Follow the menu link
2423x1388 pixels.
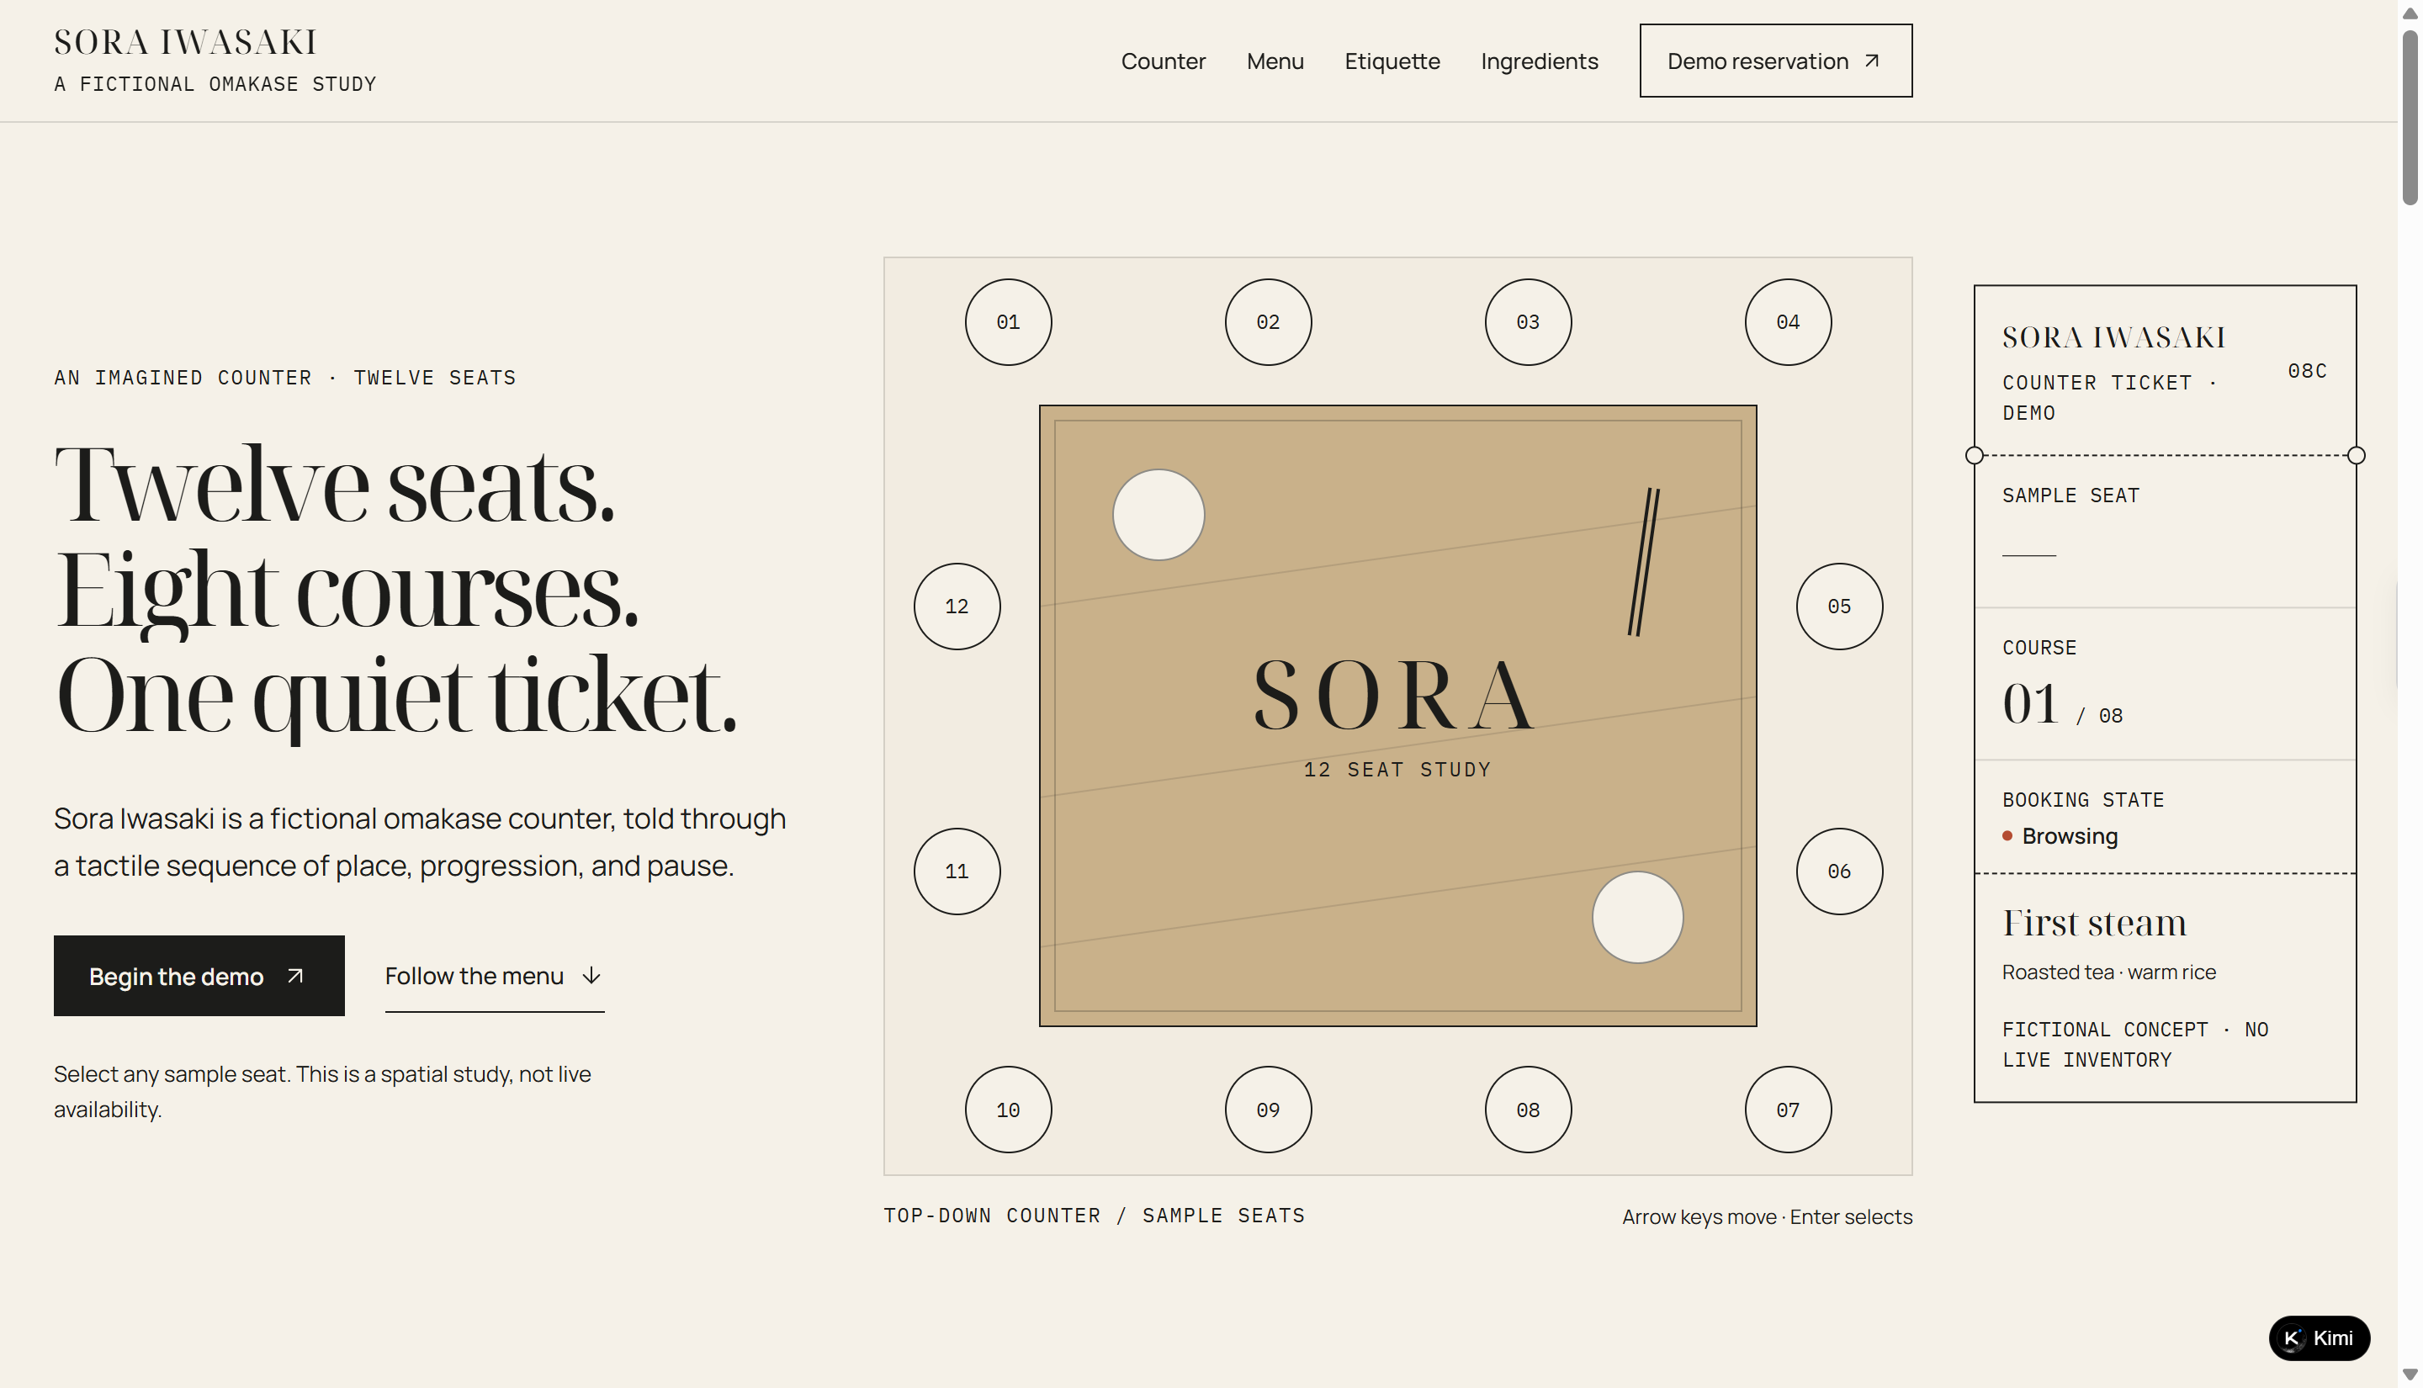(494, 975)
